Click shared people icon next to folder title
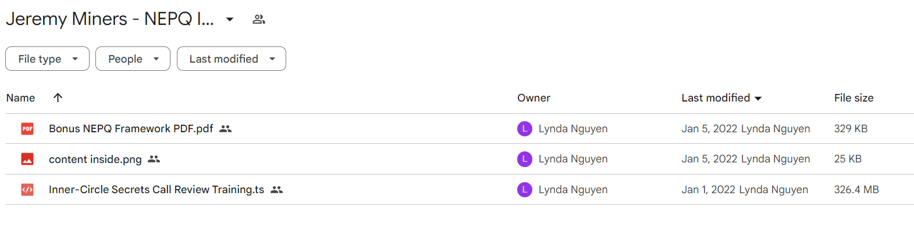Image resolution: width=914 pixels, height=239 pixels. pos(259,19)
